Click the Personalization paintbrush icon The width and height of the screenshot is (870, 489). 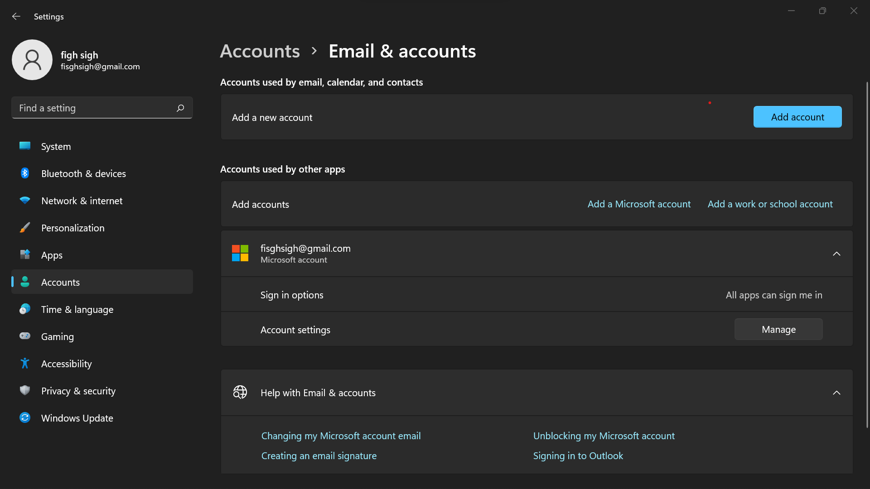click(25, 228)
